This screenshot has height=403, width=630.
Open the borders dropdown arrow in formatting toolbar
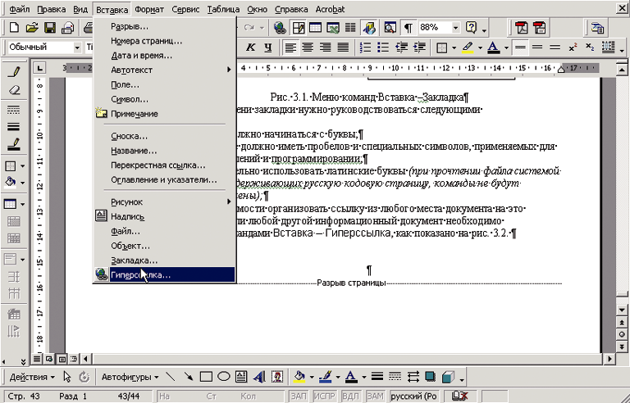point(454,48)
